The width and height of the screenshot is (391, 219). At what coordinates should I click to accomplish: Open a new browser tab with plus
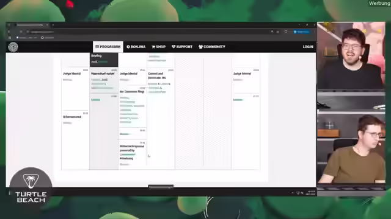pos(53,25)
